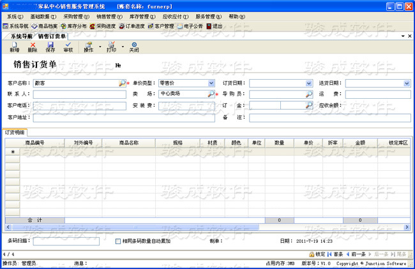Image resolution: width=415 pixels, height=269 pixels.
Task: Open the 销售管理(V) menu
Action: click(x=109, y=17)
